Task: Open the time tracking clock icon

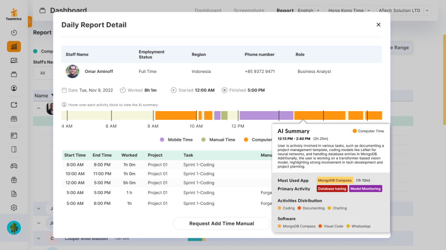Action: (x=14, y=33)
